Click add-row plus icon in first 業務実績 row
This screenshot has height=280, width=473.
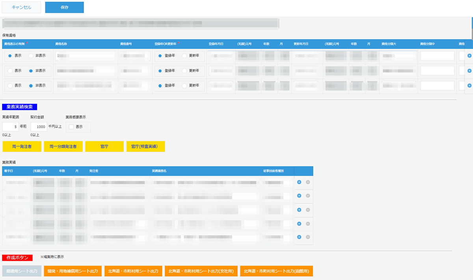299,182
